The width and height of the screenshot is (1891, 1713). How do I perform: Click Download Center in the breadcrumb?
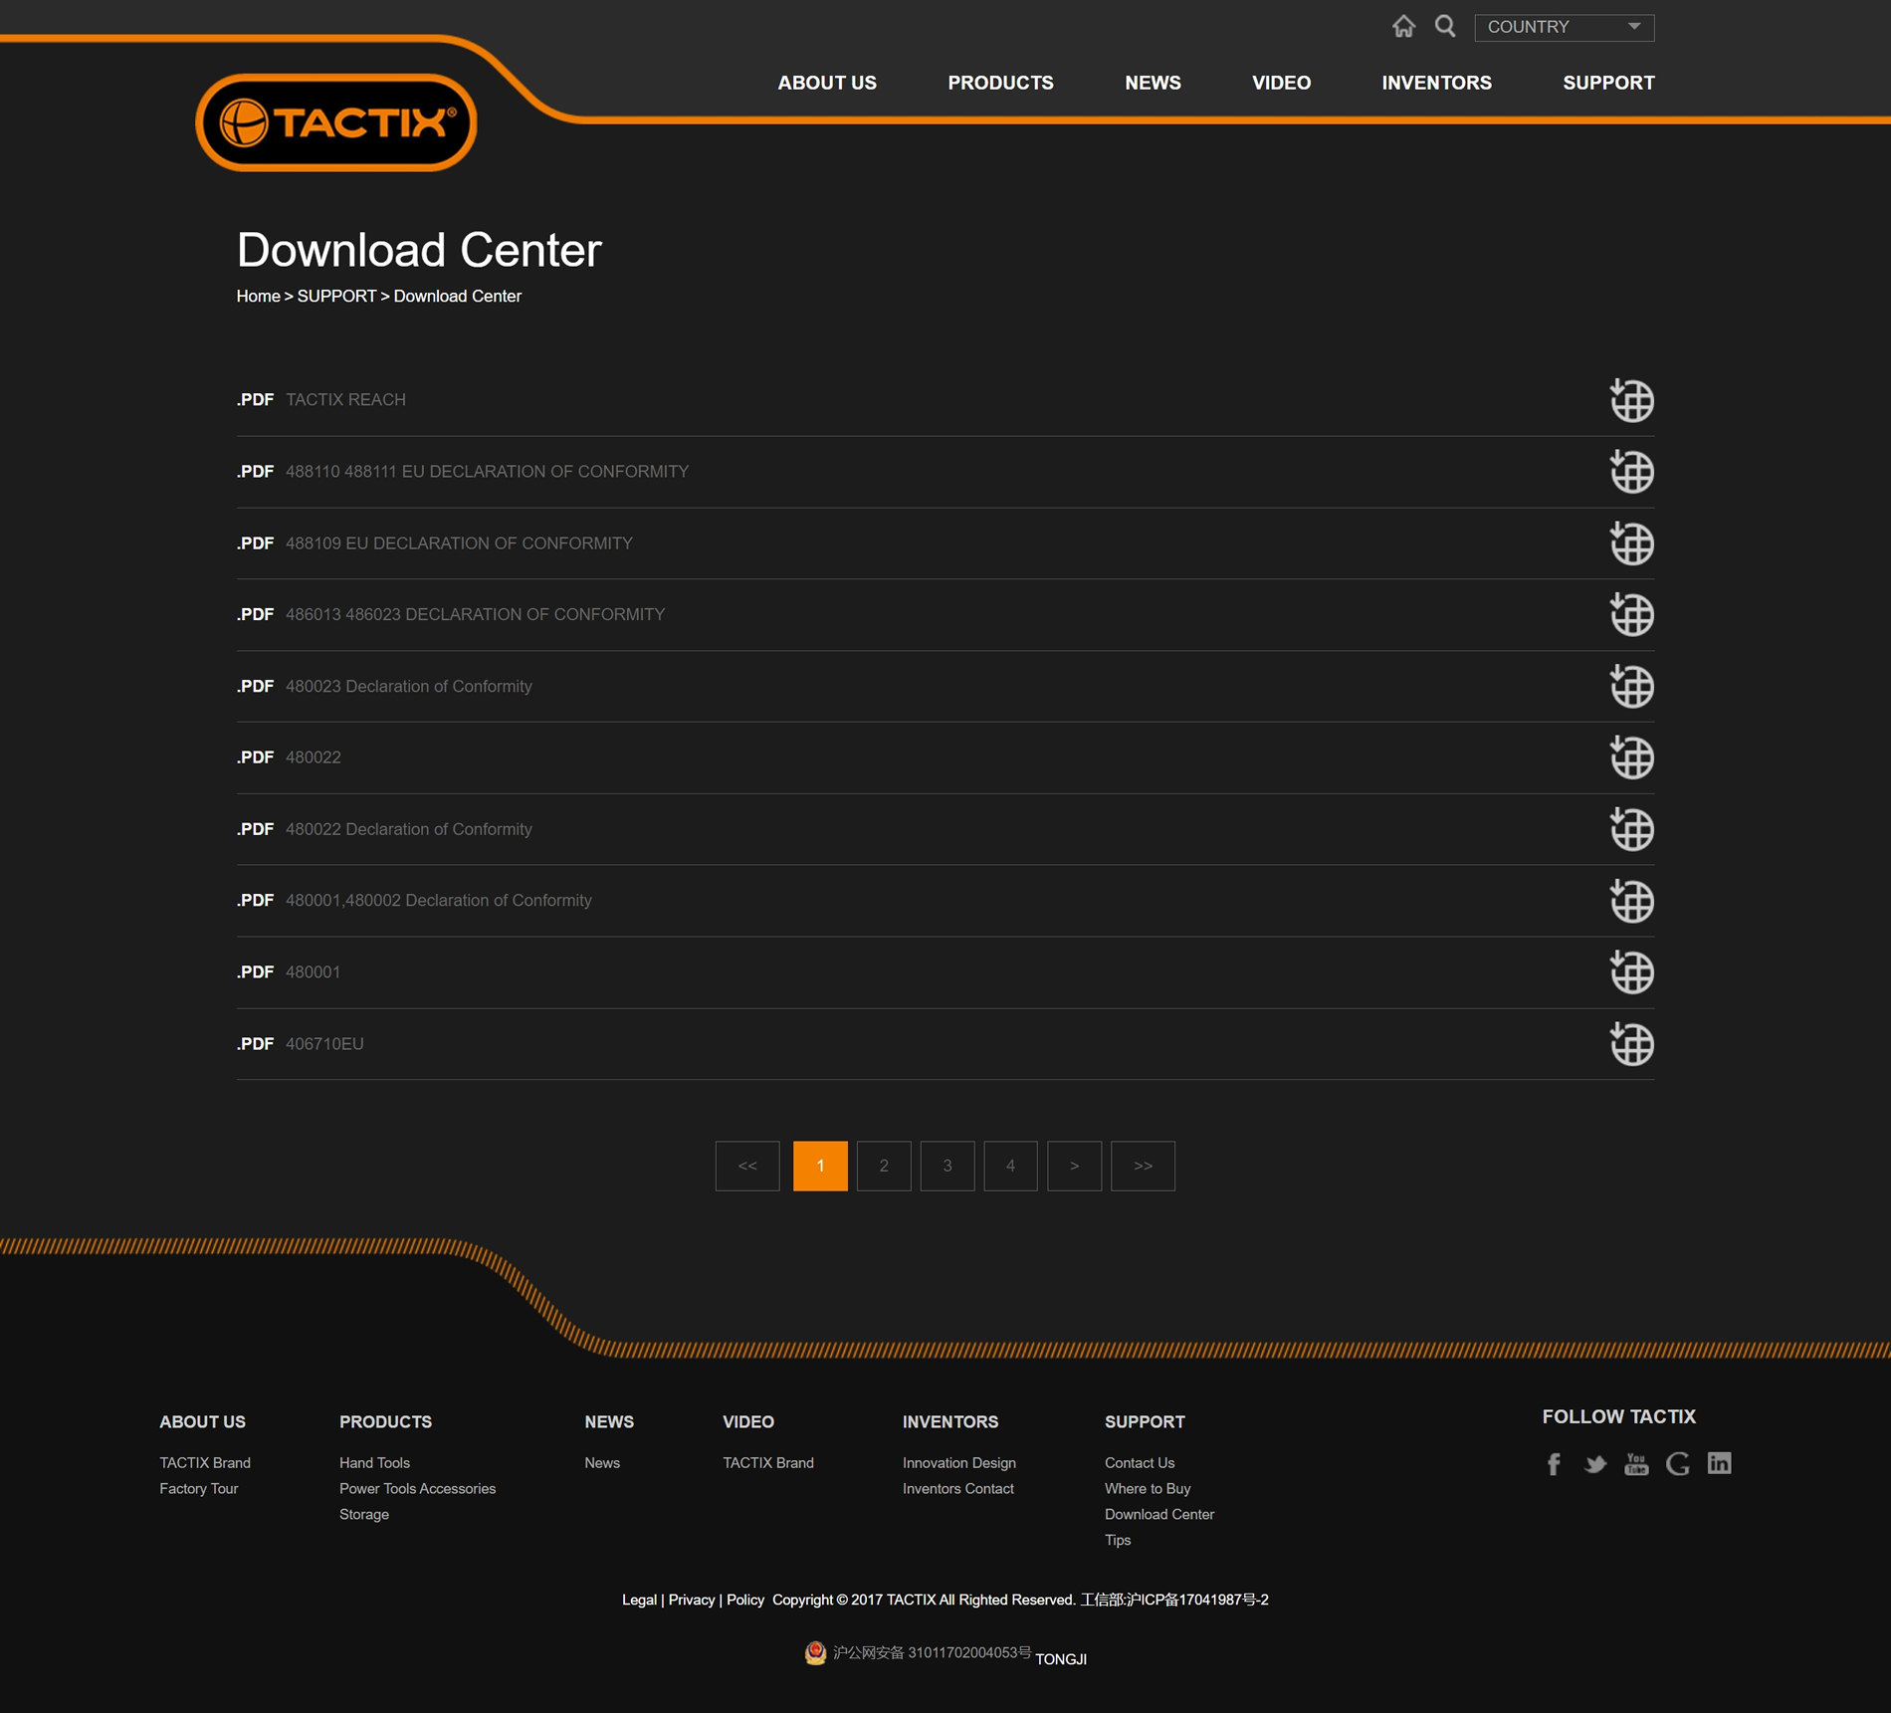(457, 297)
